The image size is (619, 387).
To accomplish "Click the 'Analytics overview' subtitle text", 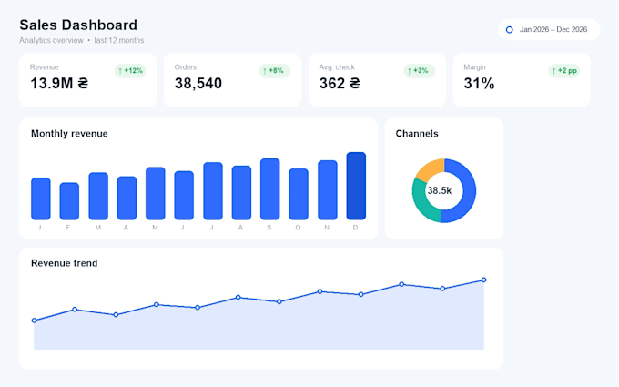I will click(51, 40).
